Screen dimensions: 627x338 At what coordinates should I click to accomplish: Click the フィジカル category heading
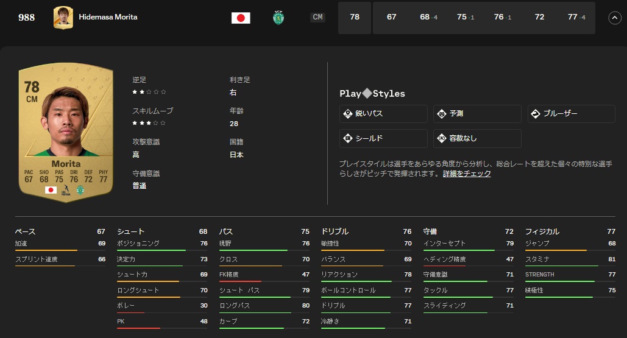[542, 231]
